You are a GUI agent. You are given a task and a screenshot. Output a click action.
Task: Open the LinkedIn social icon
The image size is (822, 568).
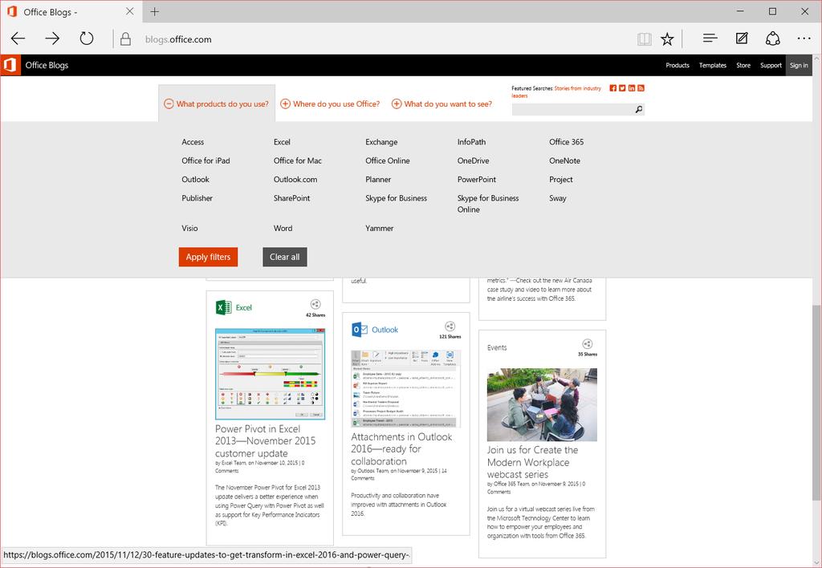pos(632,88)
